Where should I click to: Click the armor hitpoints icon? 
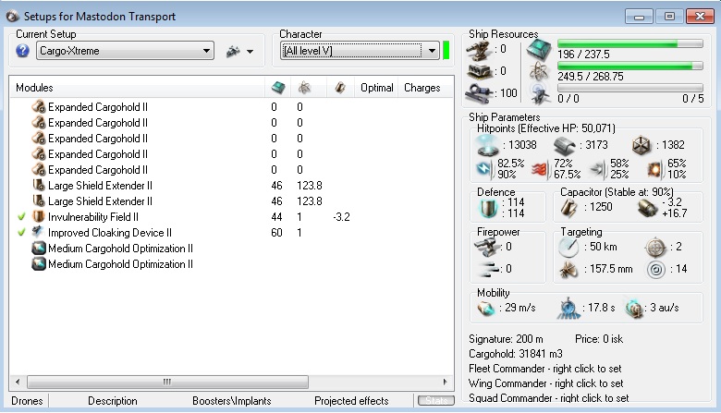(565, 146)
